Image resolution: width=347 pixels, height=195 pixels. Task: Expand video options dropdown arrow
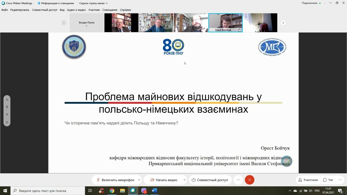[184, 180]
